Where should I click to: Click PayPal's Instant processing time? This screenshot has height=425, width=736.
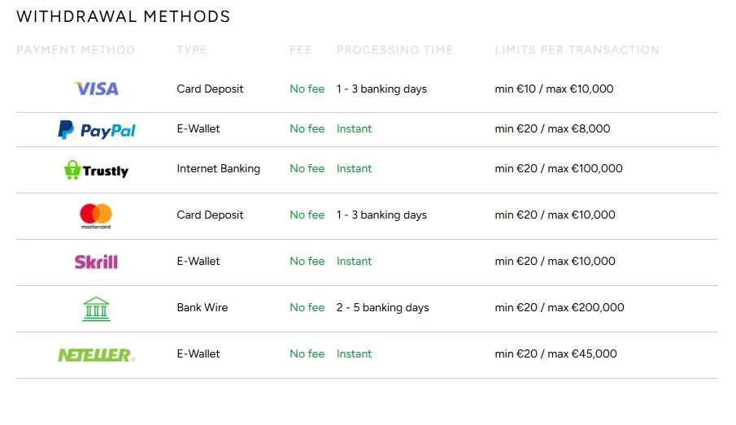(354, 129)
